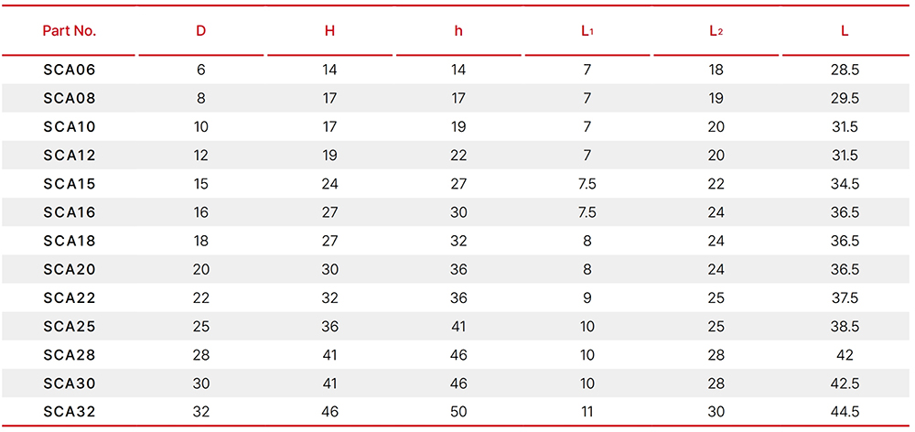The height and width of the screenshot is (432, 915).
Task: Select part number SCA18
Action: pos(69,241)
